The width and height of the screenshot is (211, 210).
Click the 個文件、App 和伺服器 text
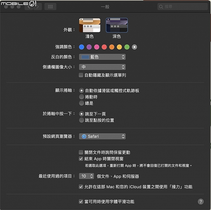click(118, 176)
